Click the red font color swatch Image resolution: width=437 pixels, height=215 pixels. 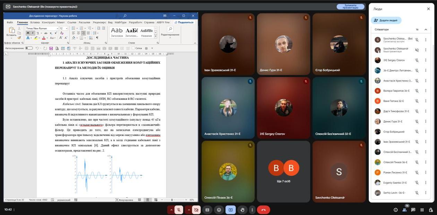[x=44, y=38]
